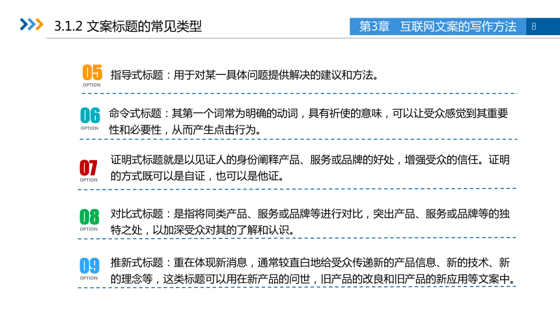Click the orange 05 option number

(x=92, y=72)
